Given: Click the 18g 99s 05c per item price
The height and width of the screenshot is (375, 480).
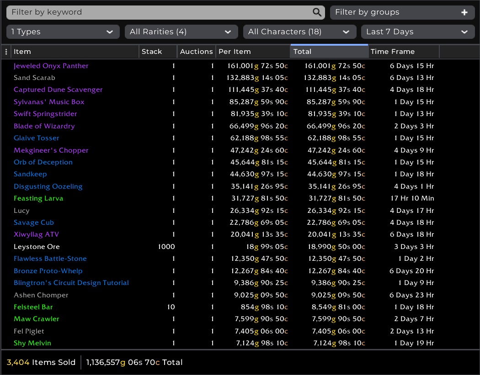Looking at the screenshot, I should (267, 247).
